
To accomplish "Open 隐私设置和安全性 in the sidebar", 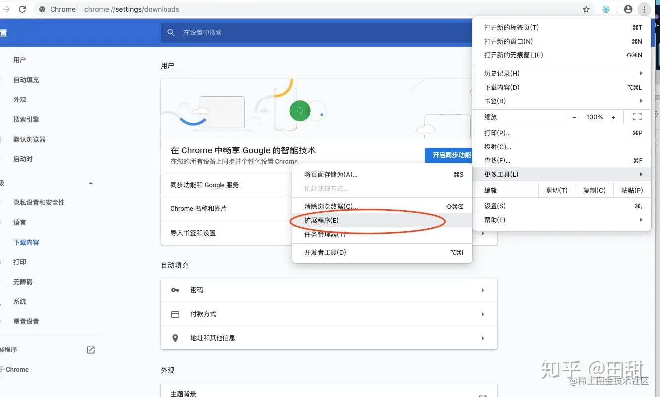I will (x=39, y=202).
